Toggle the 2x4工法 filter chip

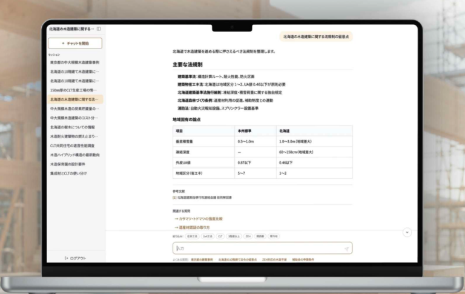(207, 236)
